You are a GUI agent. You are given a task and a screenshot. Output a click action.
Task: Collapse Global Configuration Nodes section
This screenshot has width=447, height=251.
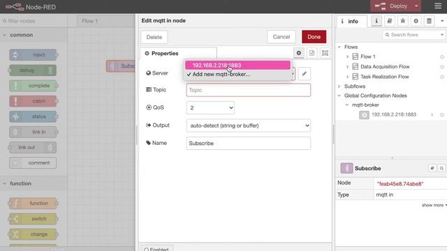pos(339,96)
